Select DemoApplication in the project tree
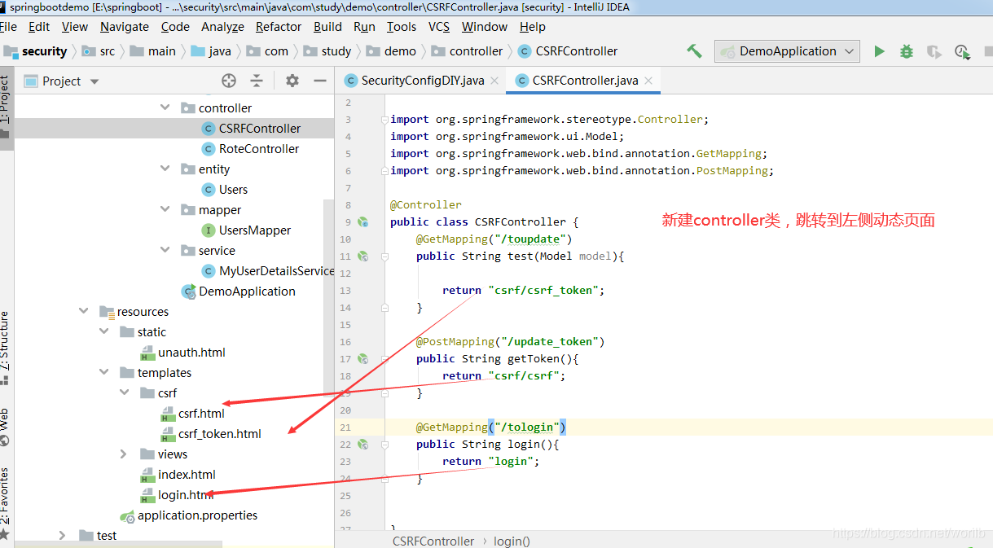The image size is (993, 548). [x=247, y=291]
